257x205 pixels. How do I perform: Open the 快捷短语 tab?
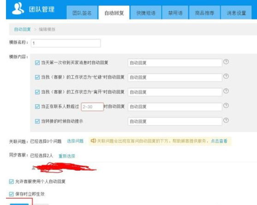pos(146,12)
